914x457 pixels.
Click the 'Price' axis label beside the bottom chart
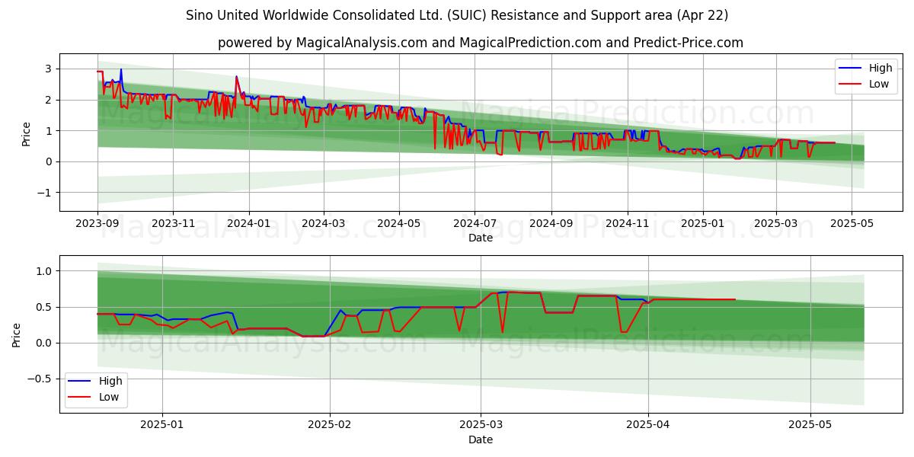tap(17, 334)
